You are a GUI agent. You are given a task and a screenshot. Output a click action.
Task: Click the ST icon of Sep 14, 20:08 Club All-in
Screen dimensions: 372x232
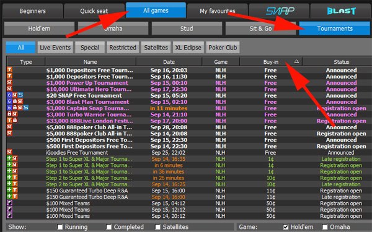click(x=9, y=133)
